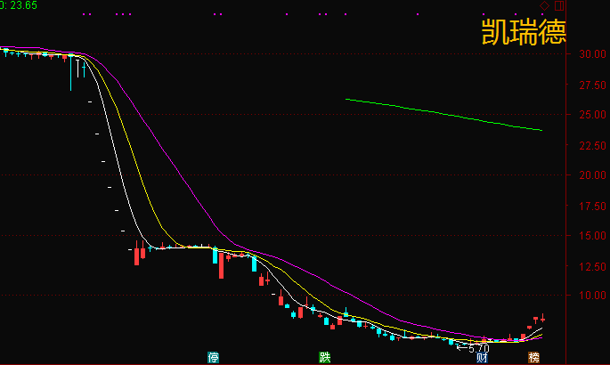This screenshot has height=365, width=610.
Task: Click the 10.00 price axis label
Action: tap(589, 296)
